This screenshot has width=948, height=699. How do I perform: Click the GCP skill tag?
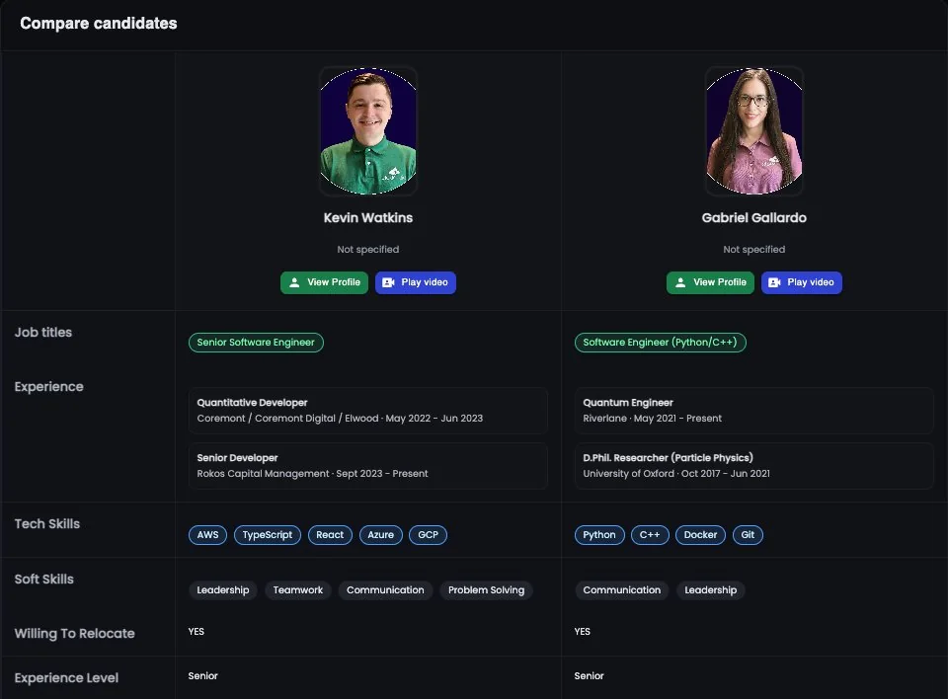[x=428, y=534]
